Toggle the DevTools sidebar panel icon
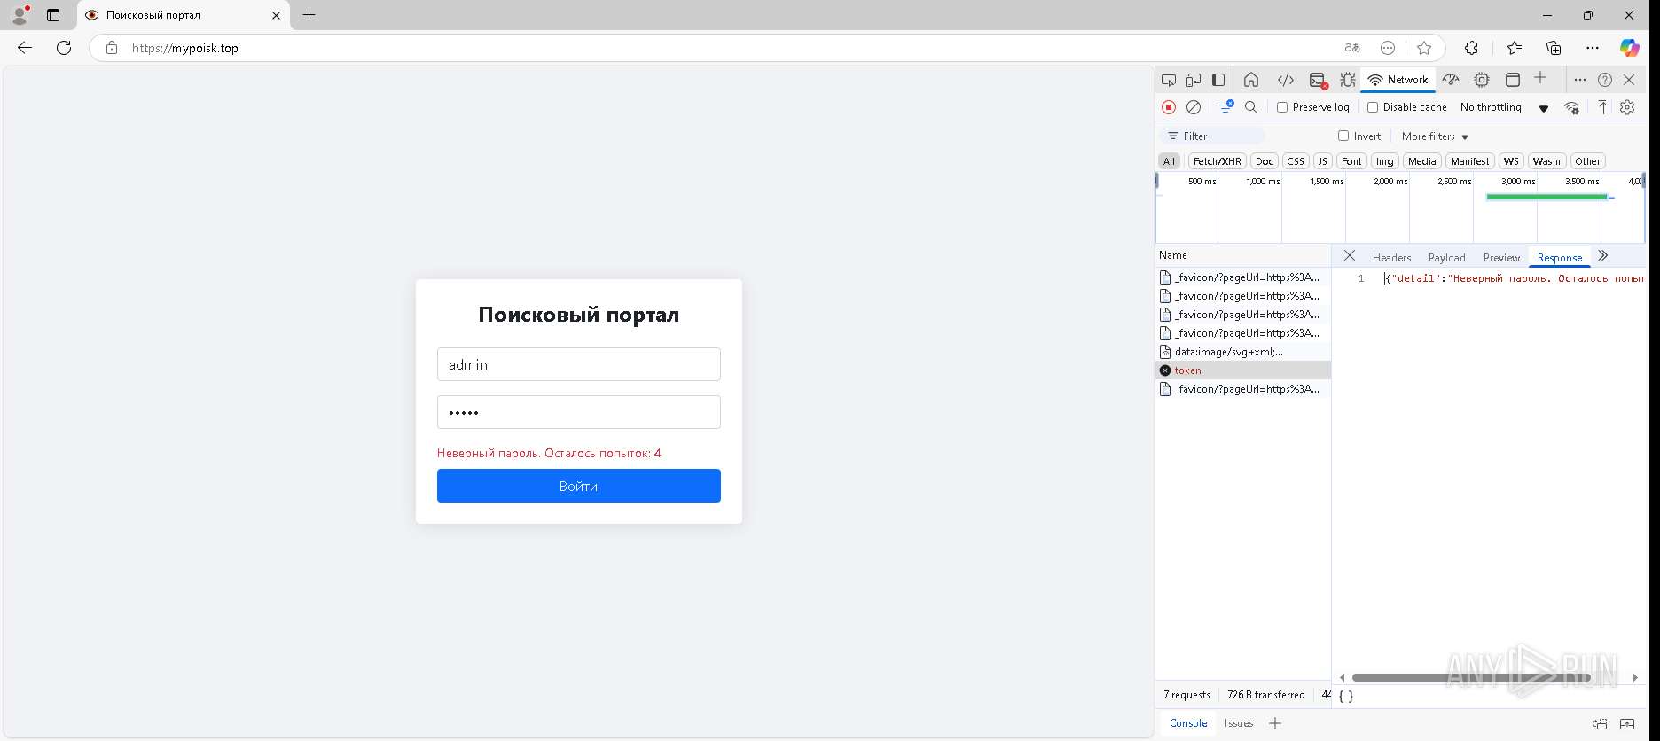 tap(1218, 80)
